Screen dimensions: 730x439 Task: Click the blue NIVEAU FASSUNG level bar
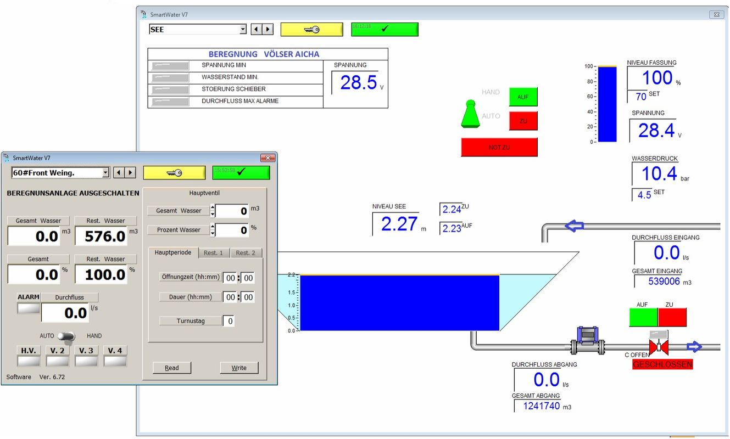pos(607,104)
